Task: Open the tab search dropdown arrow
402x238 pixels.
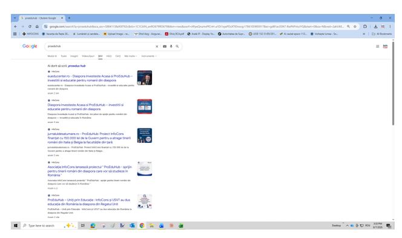Action: pyautogui.click(x=15, y=18)
